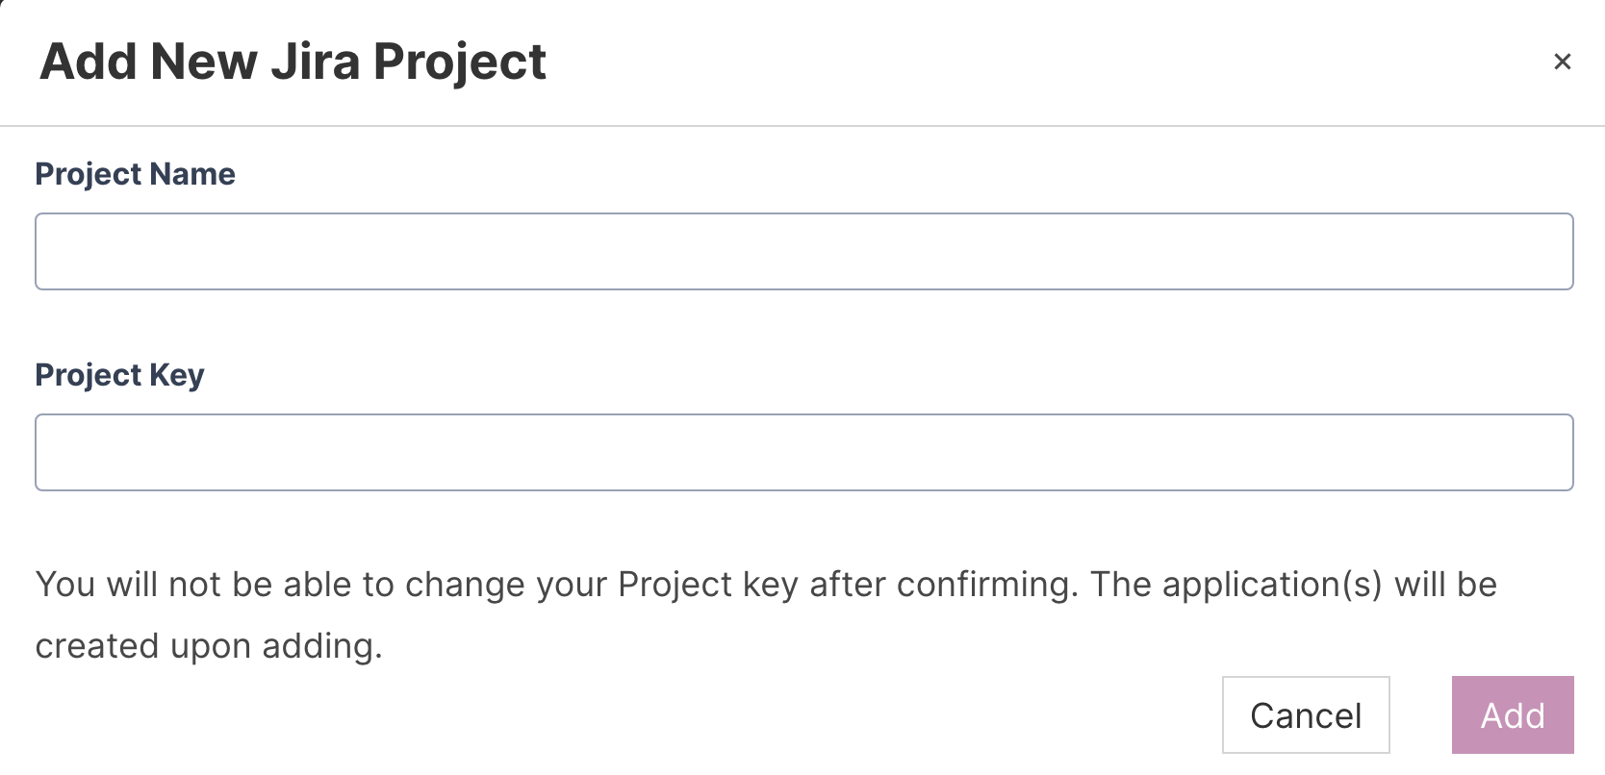The height and width of the screenshot is (775, 1605).
Task: Cancel adding the new Jira project
Action: click(x=1305, y=714)
